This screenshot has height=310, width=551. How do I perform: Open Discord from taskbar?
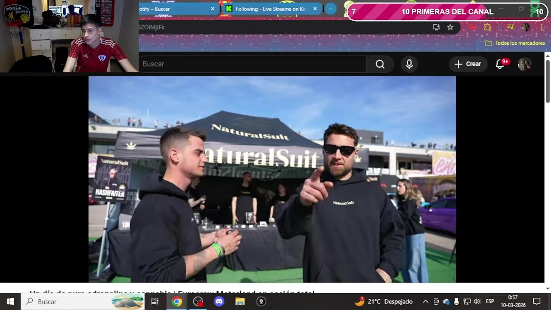click(219, 301)
